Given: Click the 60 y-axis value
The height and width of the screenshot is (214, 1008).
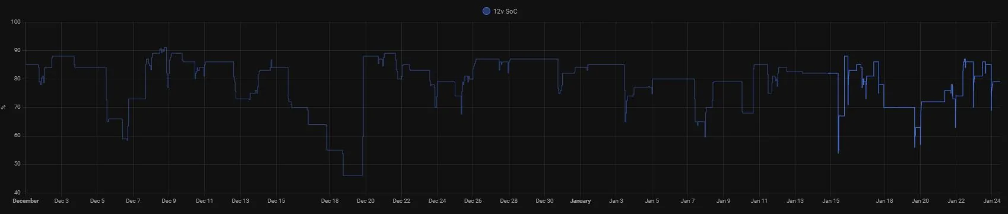Looking at the screenshot, I should click(x=17, y=135).
